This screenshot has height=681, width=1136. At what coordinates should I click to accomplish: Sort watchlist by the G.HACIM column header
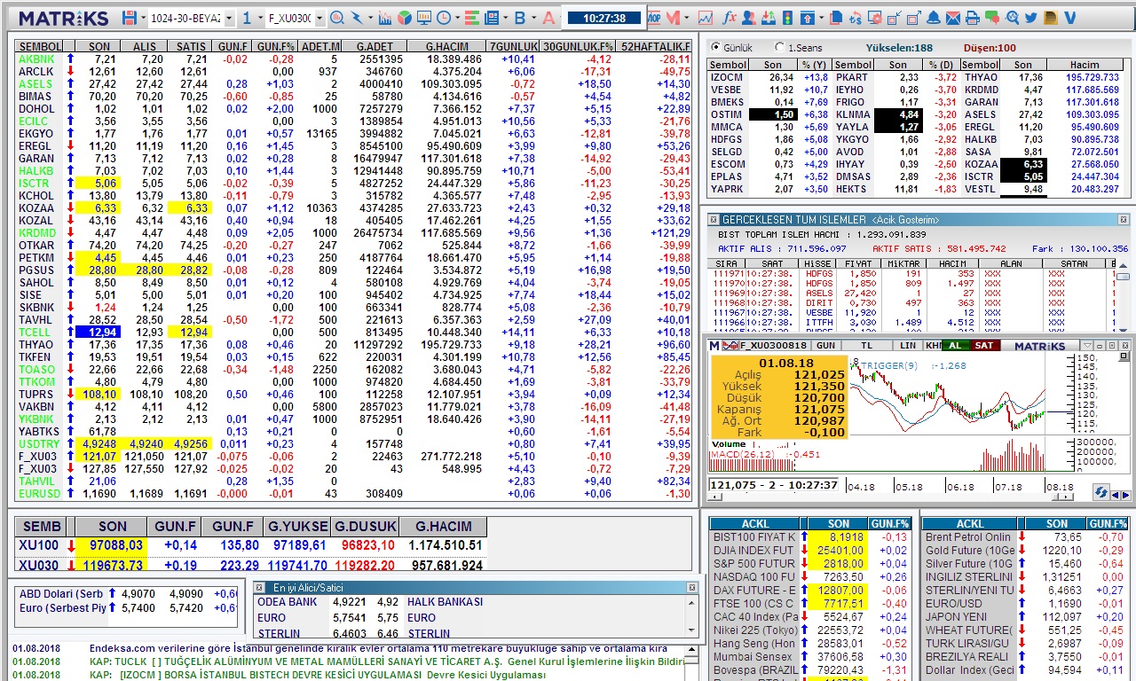(x=447, y=46)
